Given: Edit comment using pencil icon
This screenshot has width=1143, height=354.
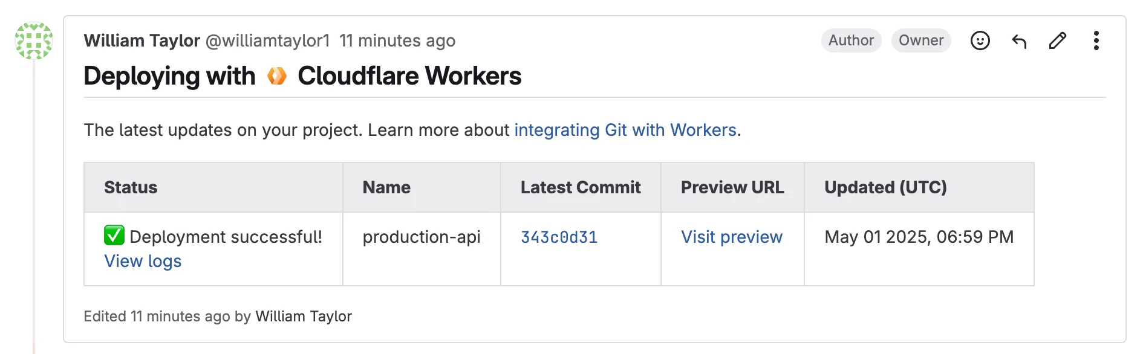Looking at the screenshot, I should pos(1057,40).
